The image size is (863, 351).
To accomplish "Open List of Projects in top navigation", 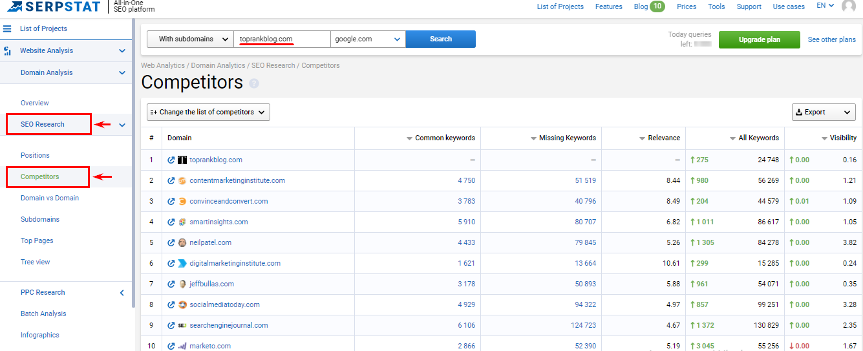I will tap(560, 6).
